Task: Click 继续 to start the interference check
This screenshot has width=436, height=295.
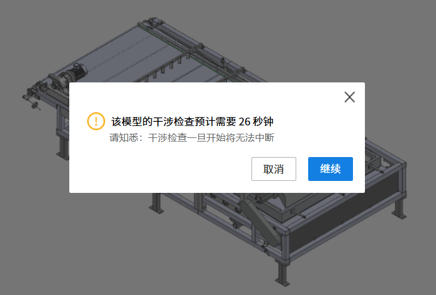Action: click(x=330, y=169)
